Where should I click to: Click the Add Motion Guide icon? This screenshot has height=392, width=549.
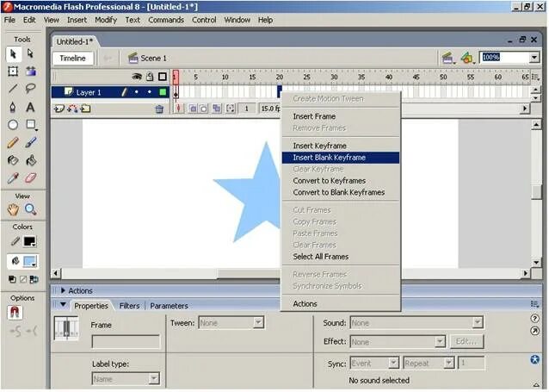[72, 109]
